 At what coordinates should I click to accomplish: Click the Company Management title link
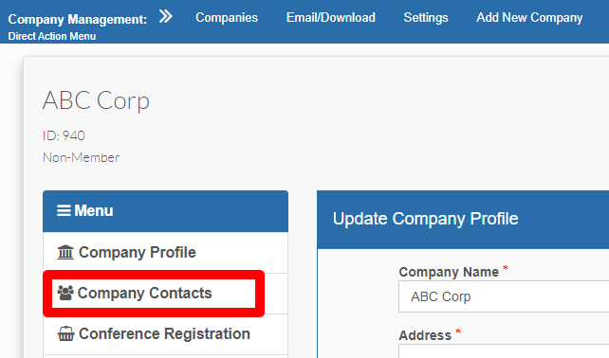tap(78, 19)
